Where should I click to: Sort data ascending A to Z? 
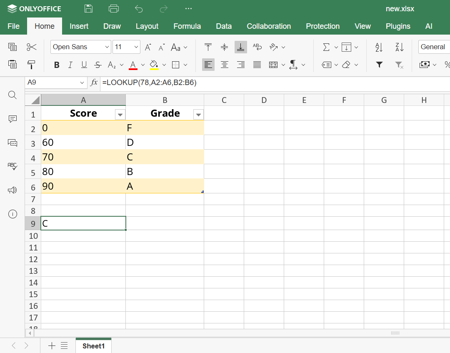click(378, 47)
